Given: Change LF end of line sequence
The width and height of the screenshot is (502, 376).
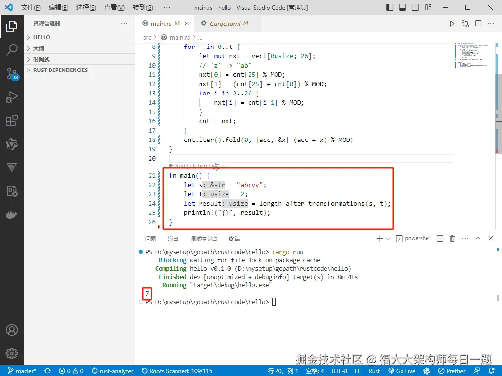Looking at the screenshot, I should 357,371.
